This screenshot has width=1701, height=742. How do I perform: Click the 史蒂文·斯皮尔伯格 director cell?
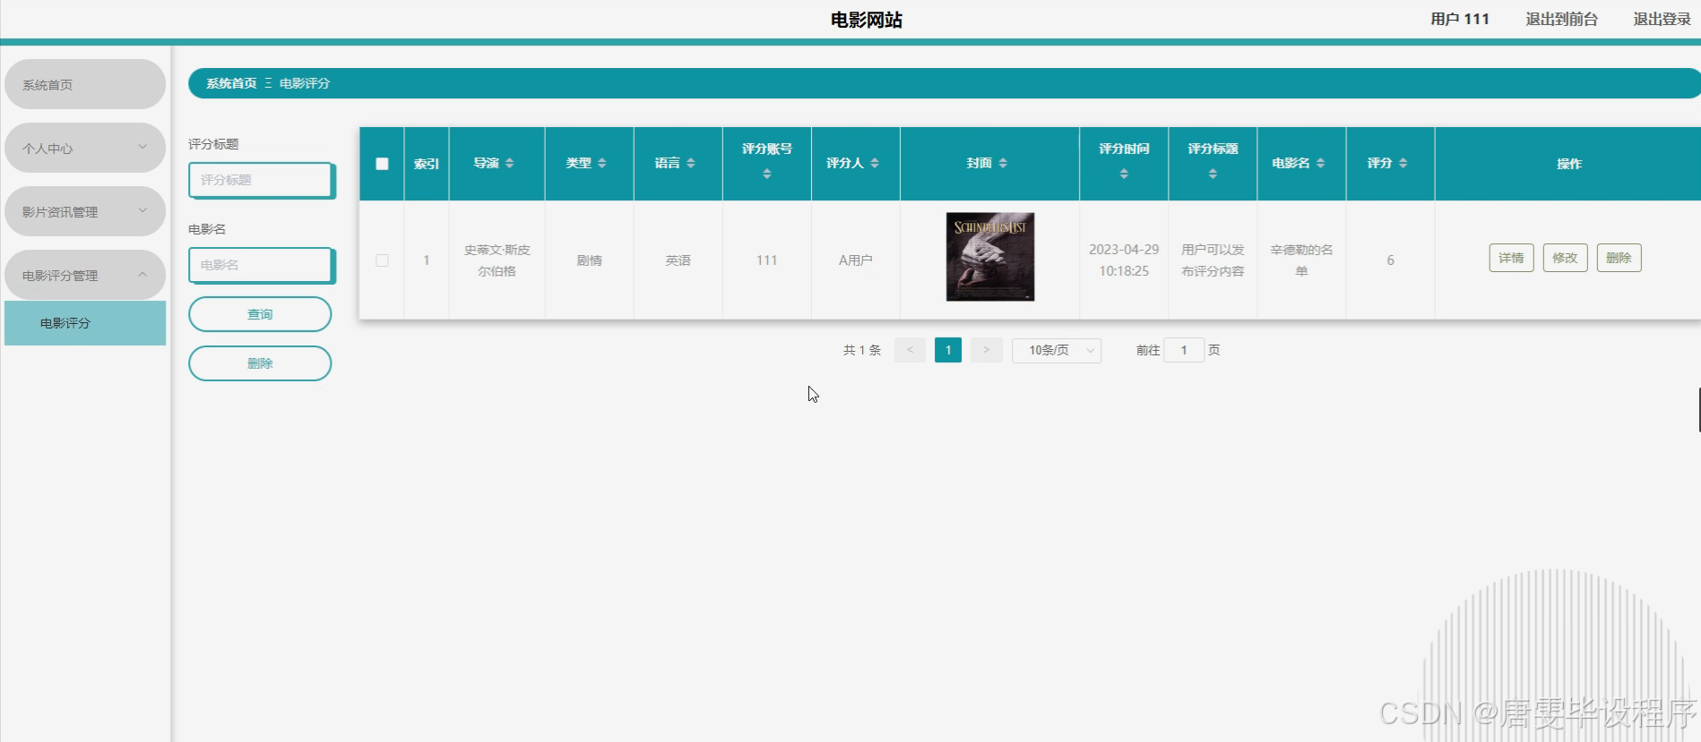(x=497, y=260)
